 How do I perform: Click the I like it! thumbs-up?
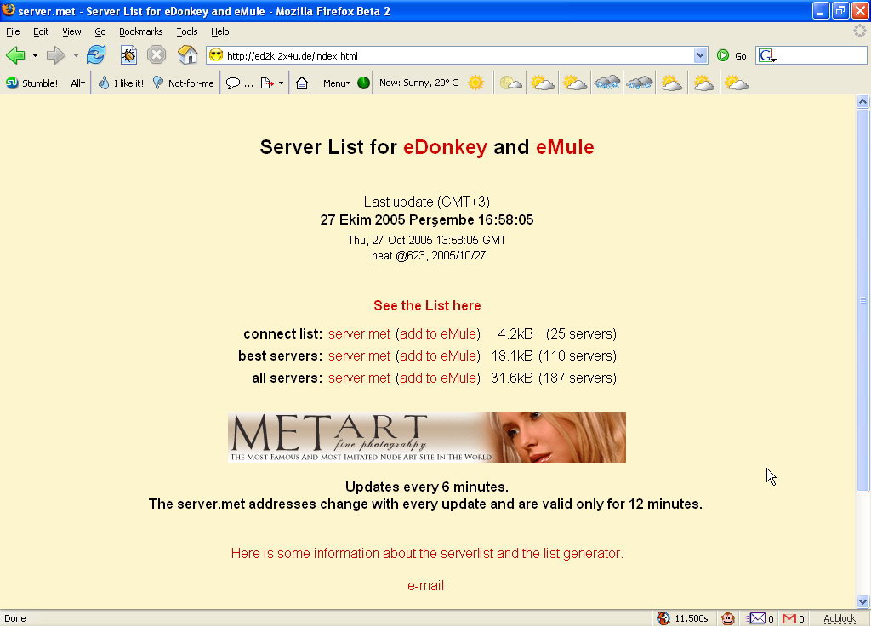[x=121, y=83]
